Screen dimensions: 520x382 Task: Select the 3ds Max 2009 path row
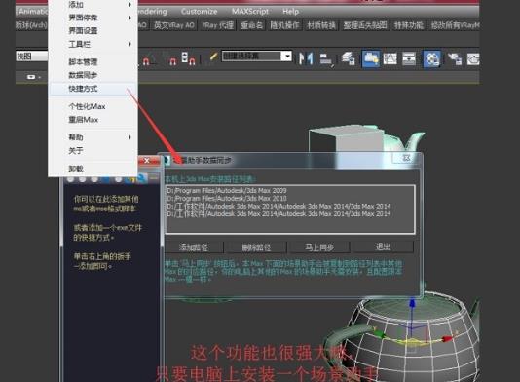tap(290, 190)
